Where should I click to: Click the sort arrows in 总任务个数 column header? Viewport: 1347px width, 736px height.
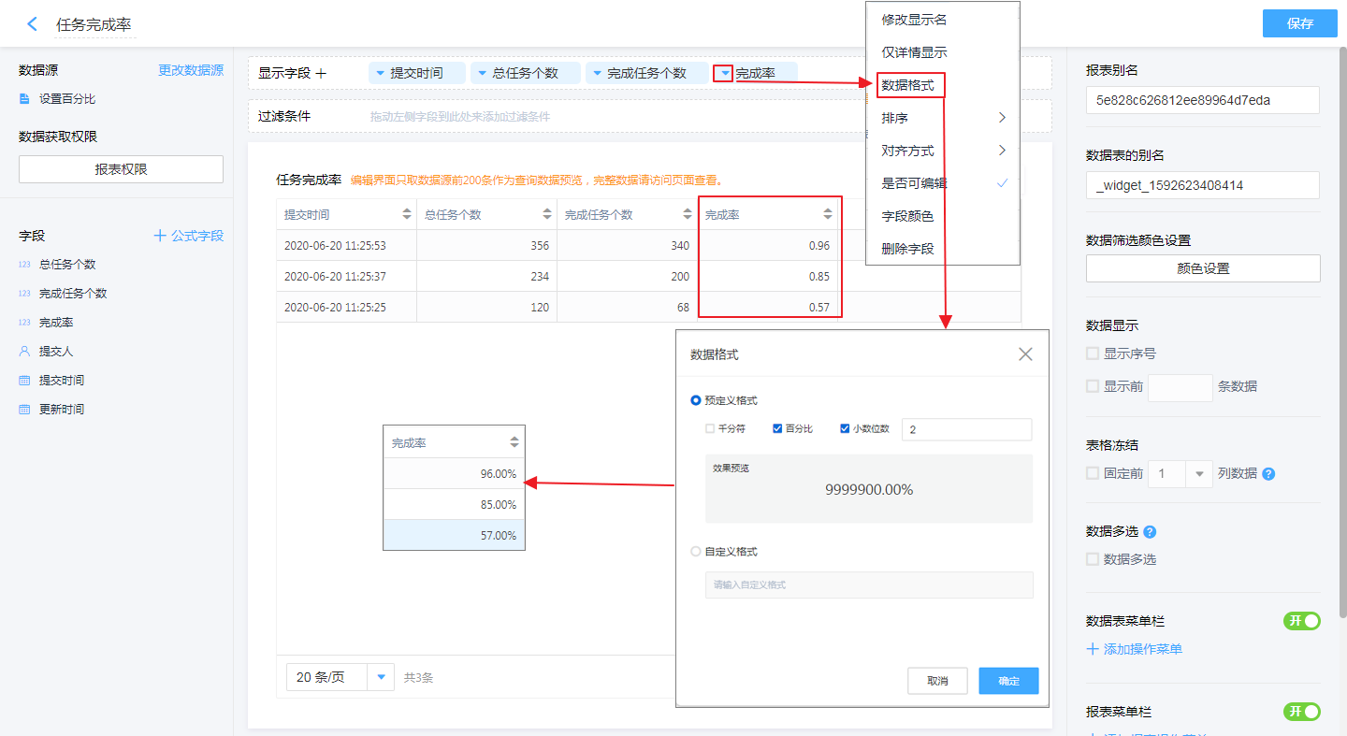(x=547, y=214)
